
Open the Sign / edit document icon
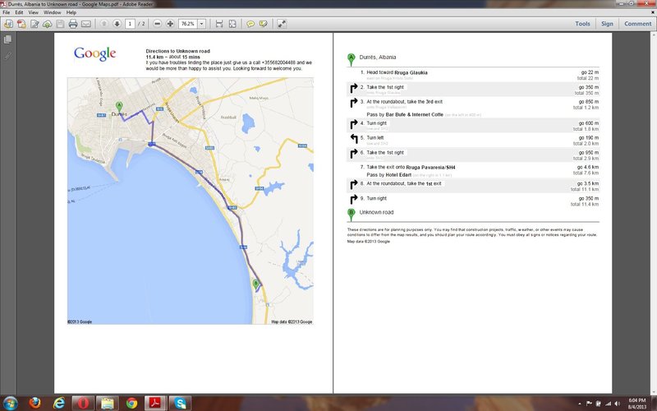coord(34,24)
